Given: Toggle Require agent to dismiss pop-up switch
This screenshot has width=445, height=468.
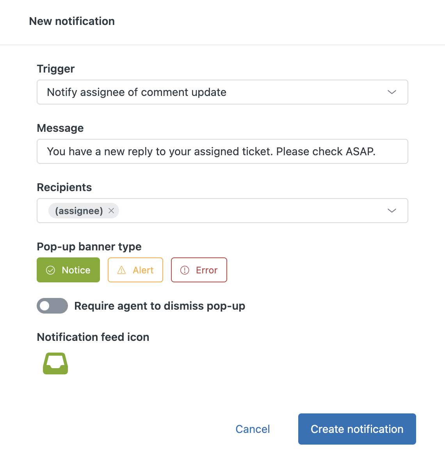Looking at the screenshot, I should [x=52, y=306].
